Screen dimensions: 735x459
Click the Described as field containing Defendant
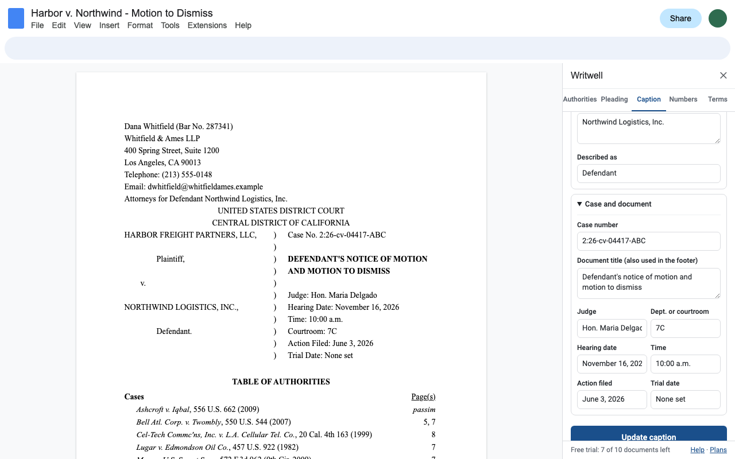[x=649, y=173]
